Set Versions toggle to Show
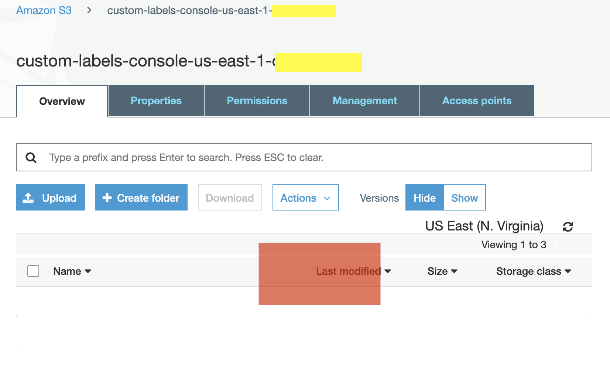The height and width of the screenshot is (373, 610). [465, 198]
